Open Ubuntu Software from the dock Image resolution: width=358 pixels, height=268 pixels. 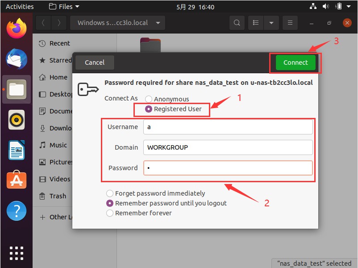tap(17, 180)
